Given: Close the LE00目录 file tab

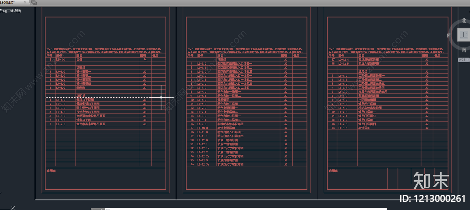Looking at the screenshot, I should click(25, 3).
